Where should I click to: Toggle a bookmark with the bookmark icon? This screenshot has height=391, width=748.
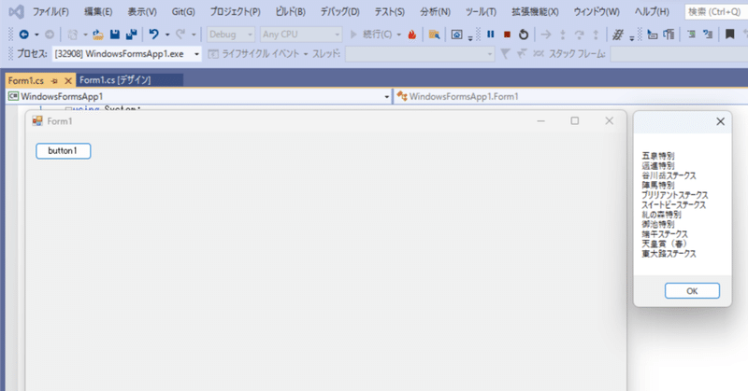730,35
